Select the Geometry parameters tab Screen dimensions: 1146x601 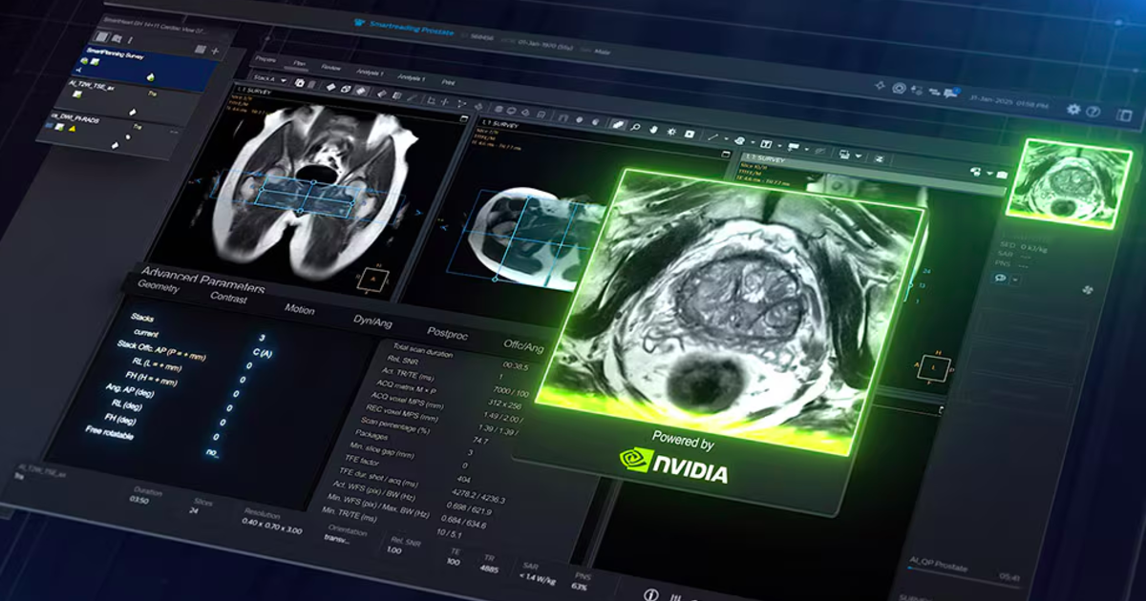(x=159, y=286)
